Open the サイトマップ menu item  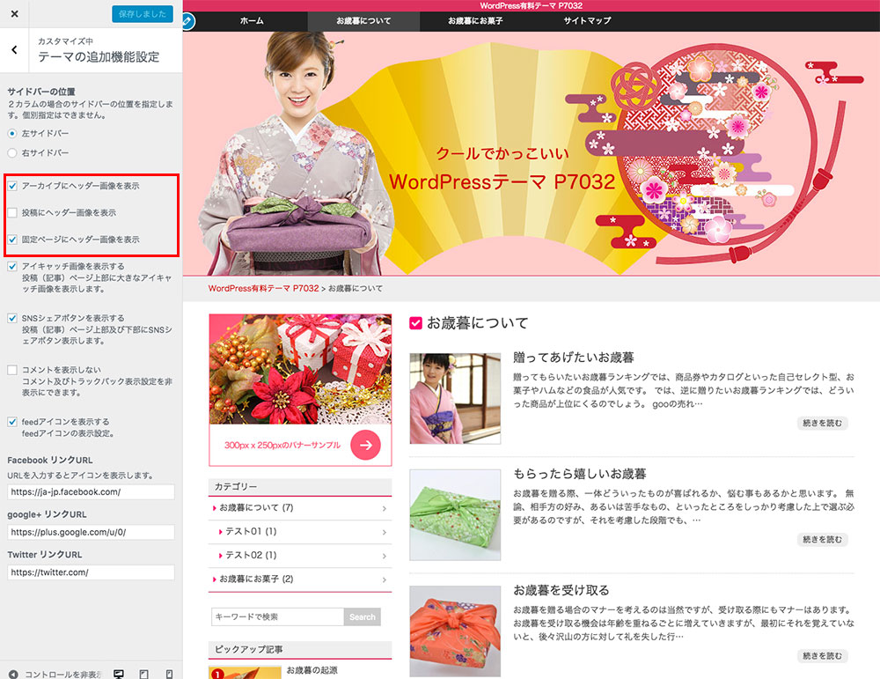point(587,21)
